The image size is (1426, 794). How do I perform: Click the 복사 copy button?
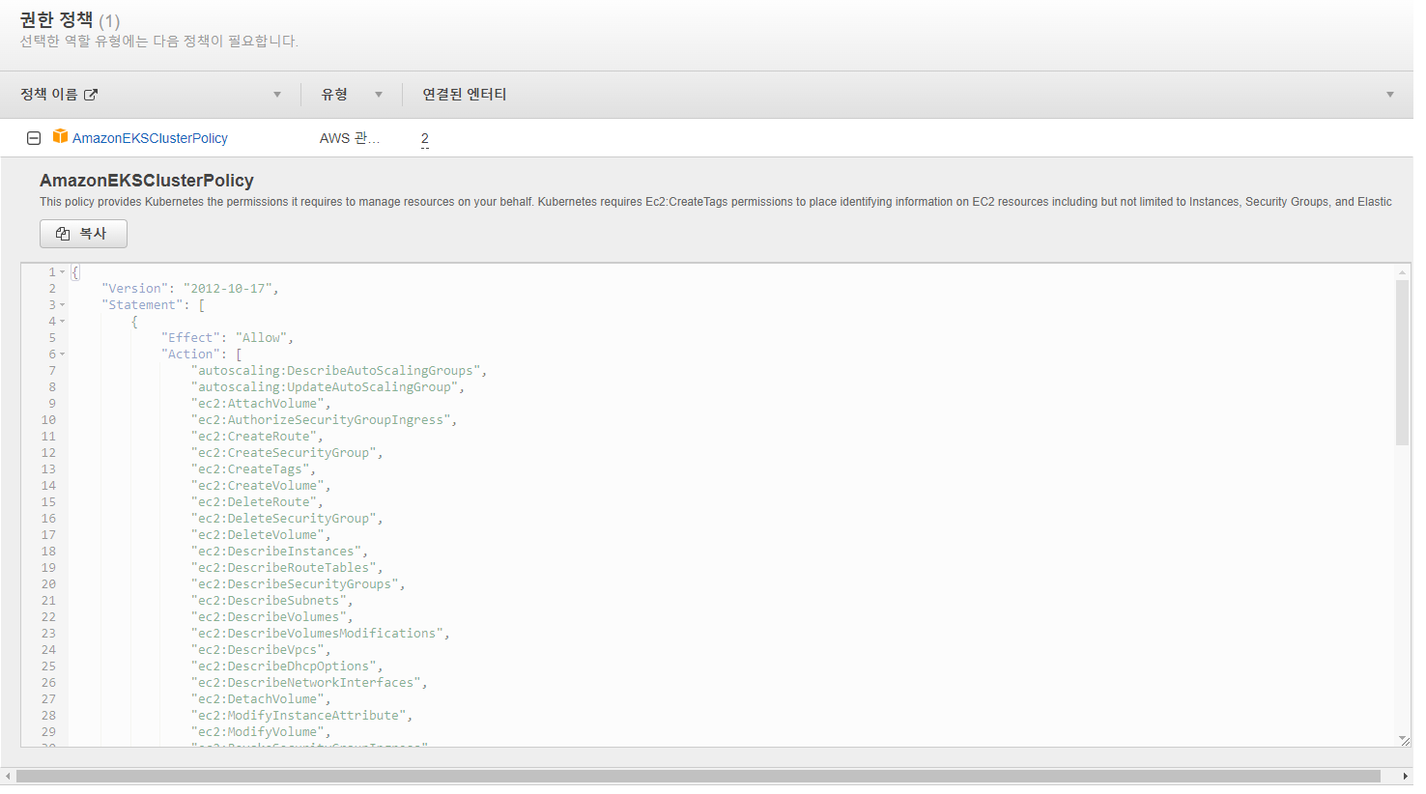pos(83,234)
